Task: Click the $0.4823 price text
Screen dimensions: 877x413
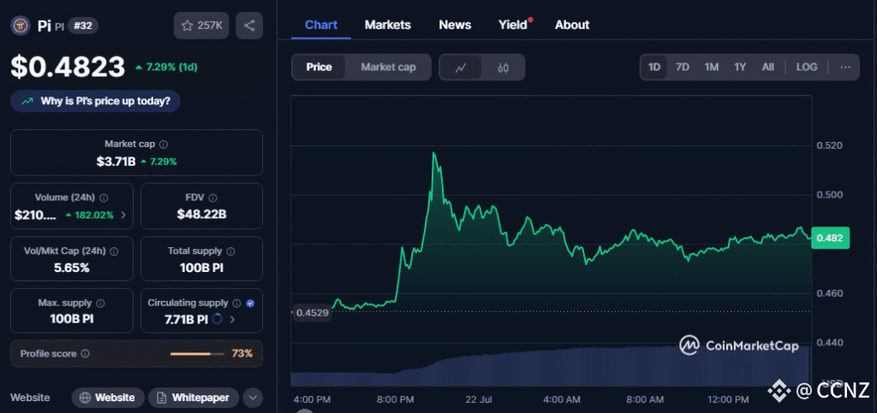Action: 68,67
